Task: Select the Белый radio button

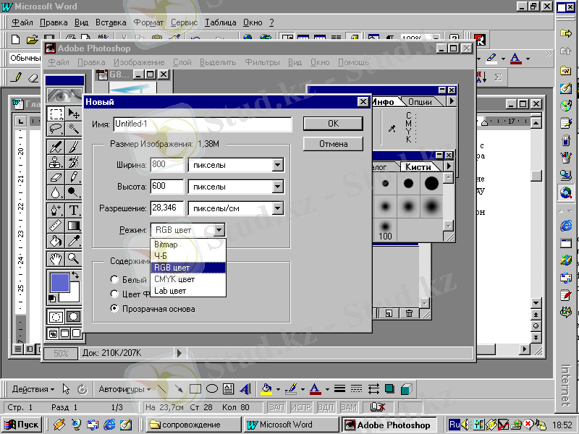Action: (x=114, y=279)
